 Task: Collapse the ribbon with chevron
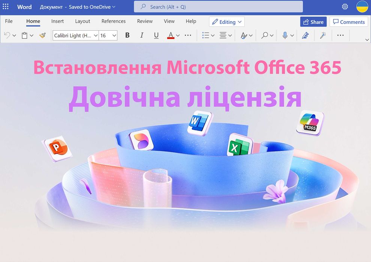click(367, 40)
